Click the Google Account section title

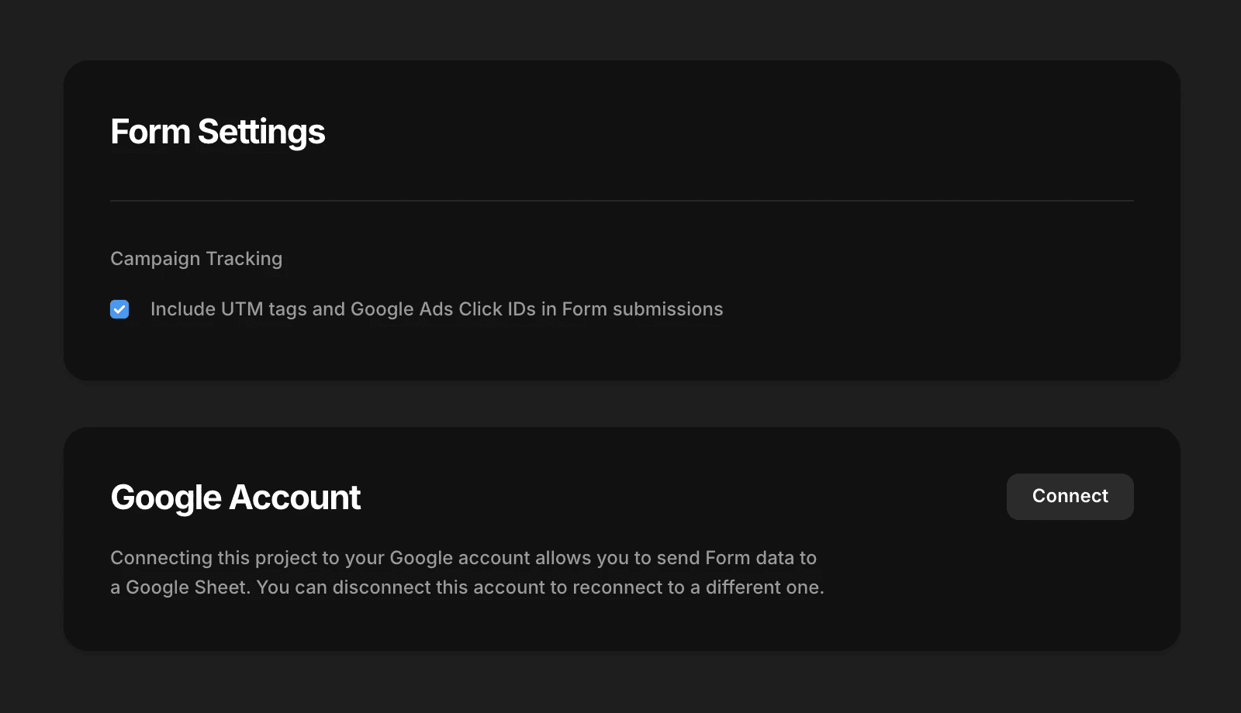pos(236,497)
